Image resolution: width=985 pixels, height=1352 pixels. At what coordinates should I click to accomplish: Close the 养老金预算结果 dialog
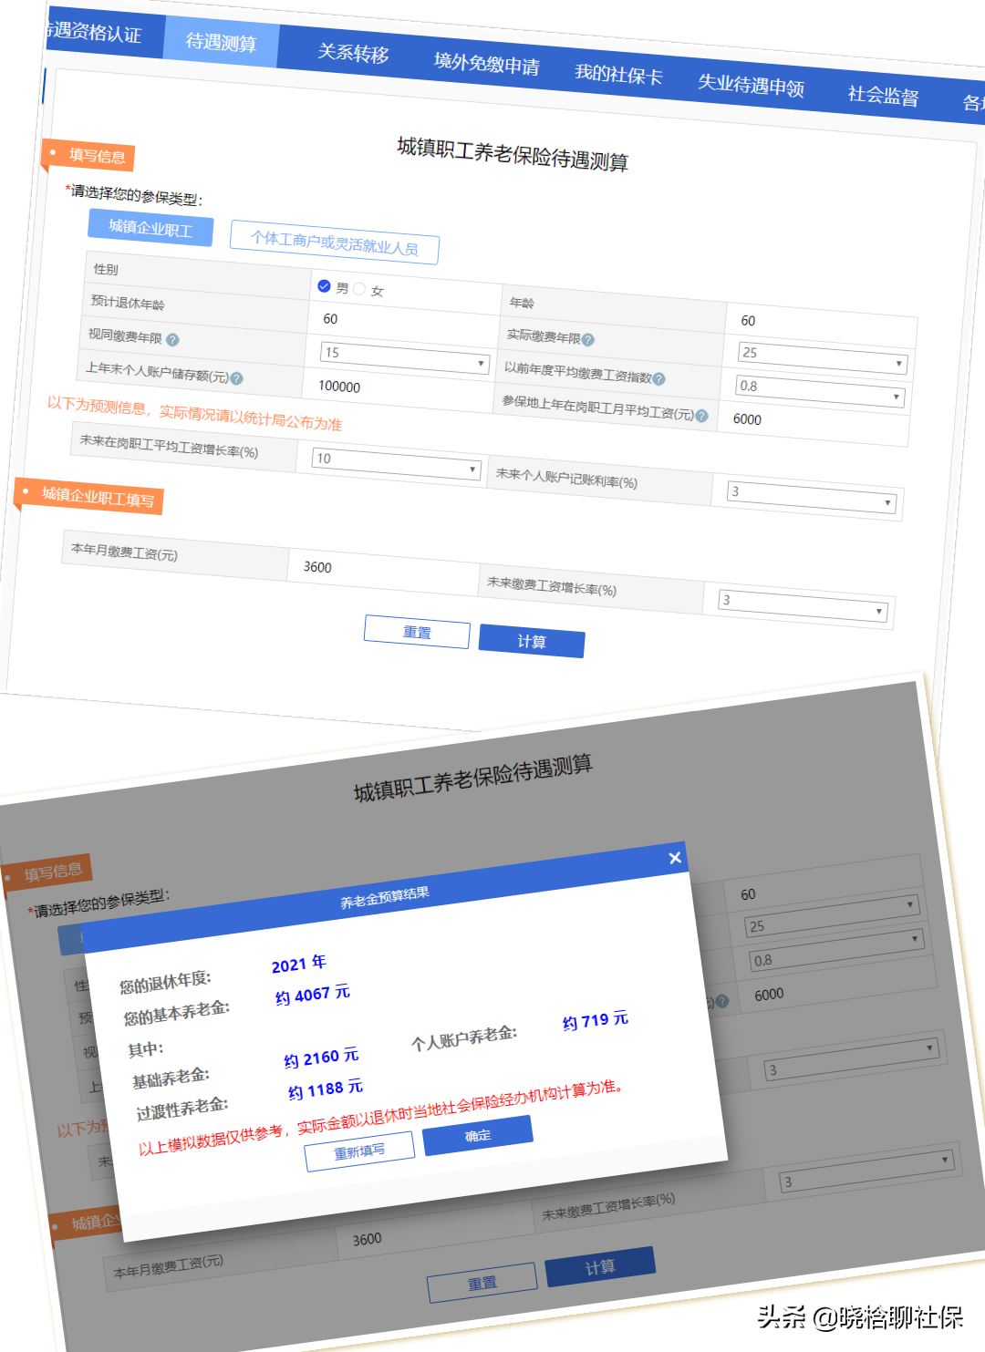[675, 857]
